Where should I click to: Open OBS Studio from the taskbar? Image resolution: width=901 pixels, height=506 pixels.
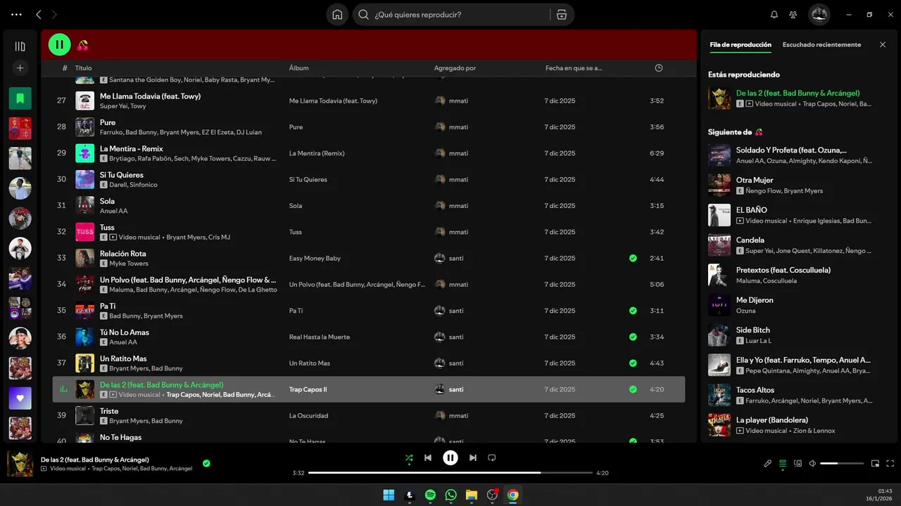pyautogui.click(x=493, y=495)
